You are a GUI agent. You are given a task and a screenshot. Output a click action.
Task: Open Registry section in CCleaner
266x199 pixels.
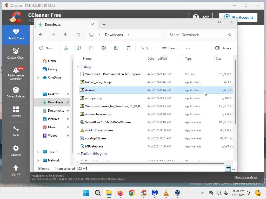pyautogui.click(x=16, y=112)
